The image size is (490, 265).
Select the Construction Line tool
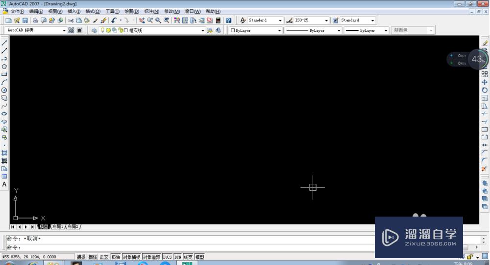tap(4, 51)
